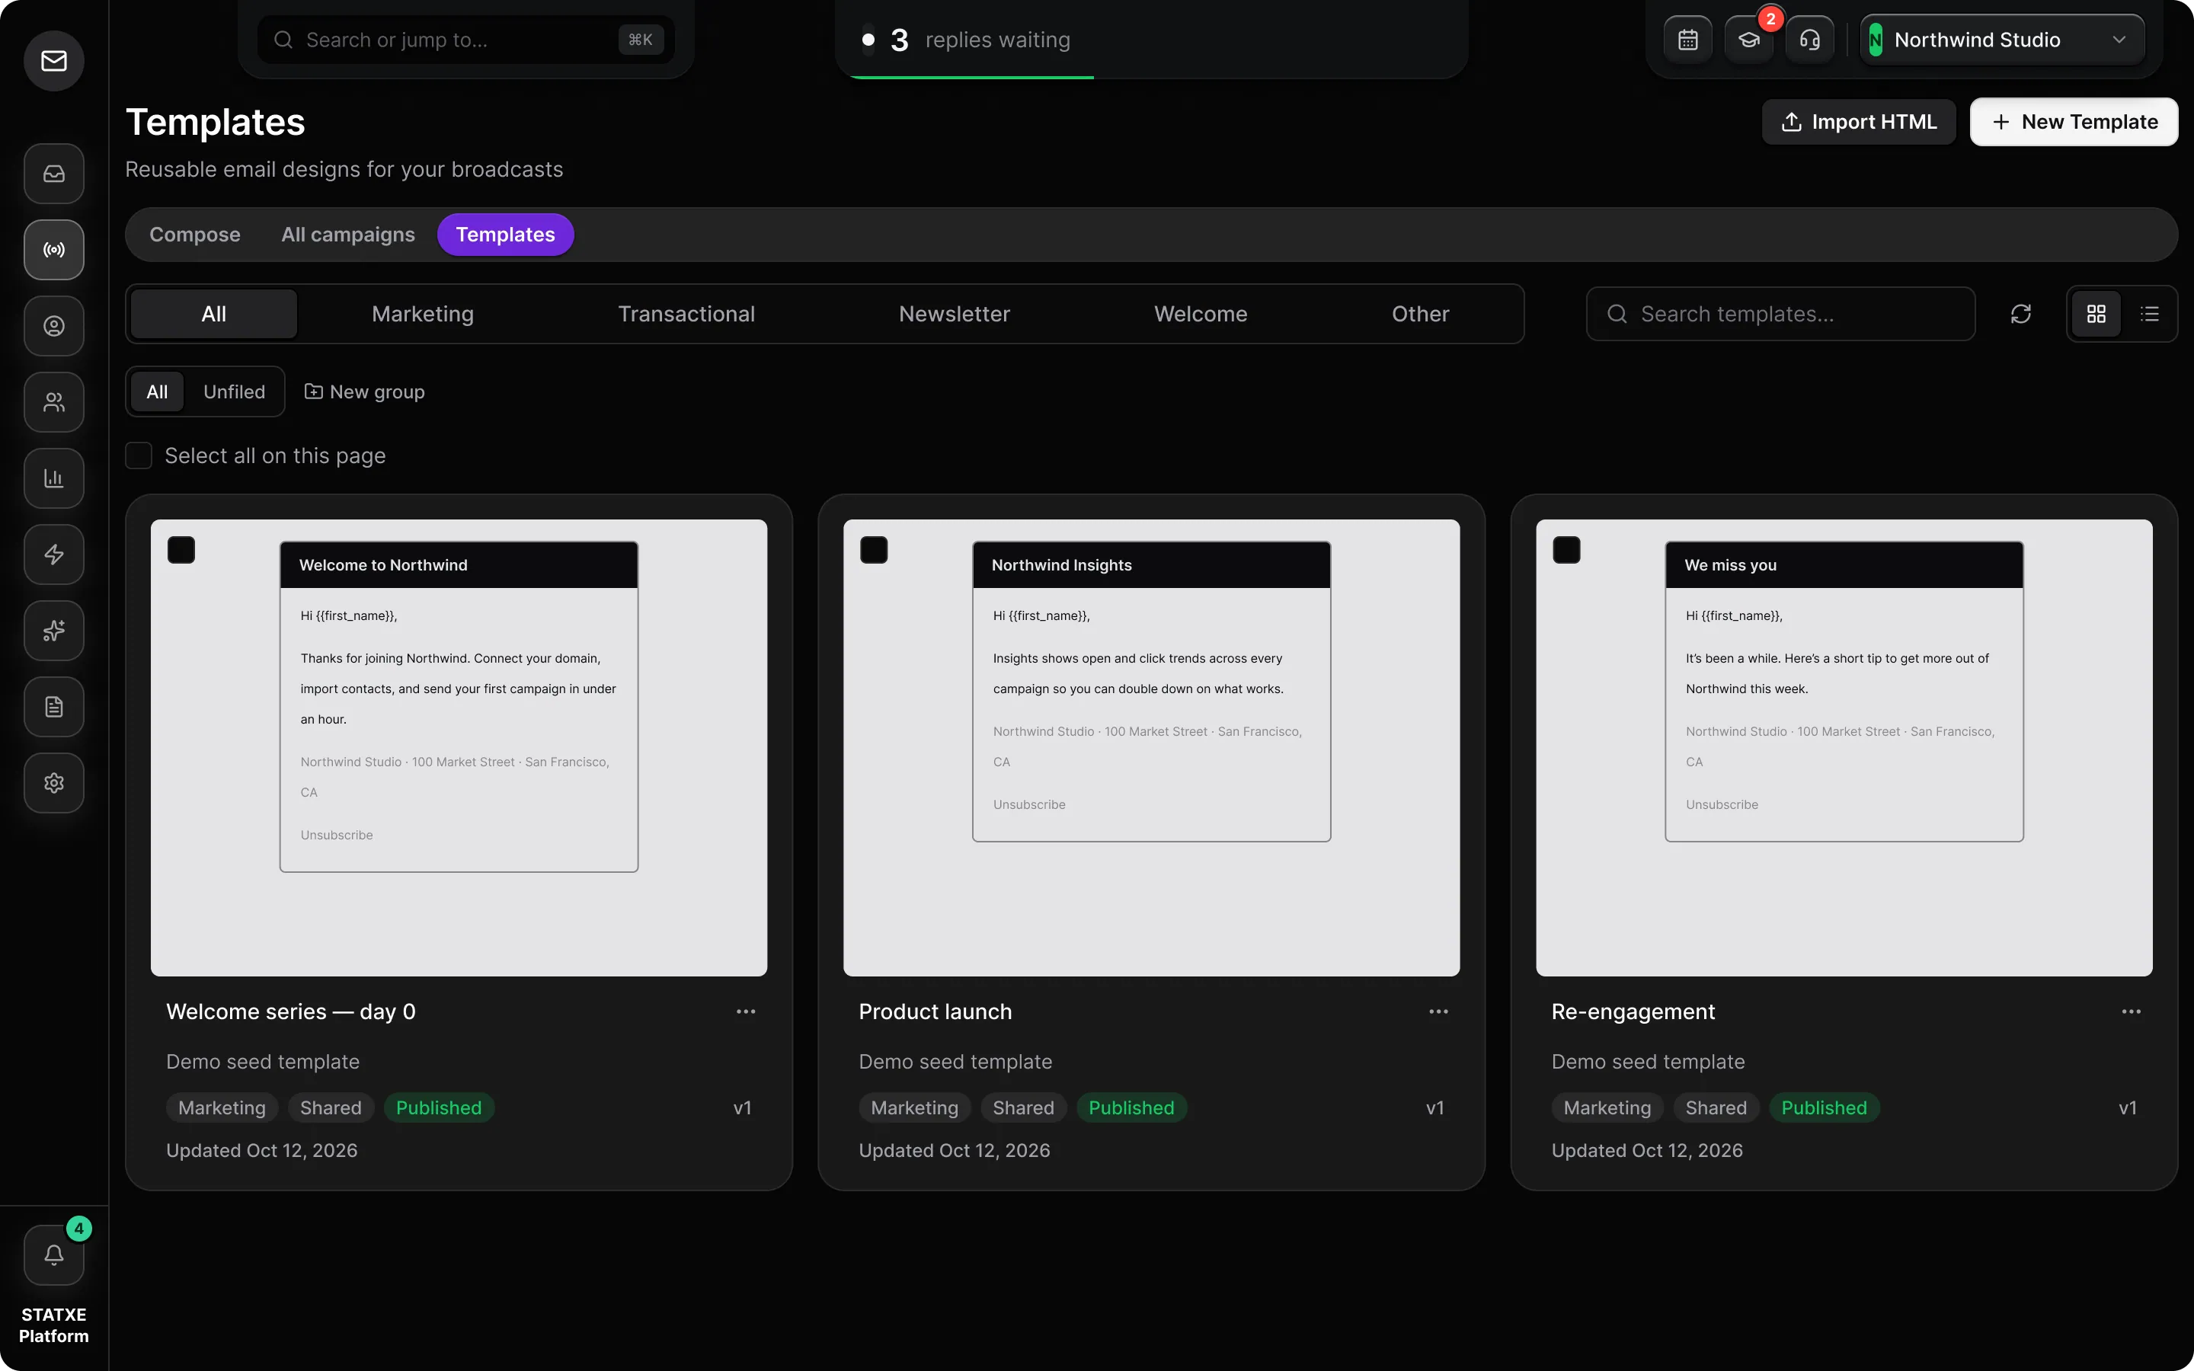Click the New Template button
2194x1371 pixels.
pos(2074,123)
